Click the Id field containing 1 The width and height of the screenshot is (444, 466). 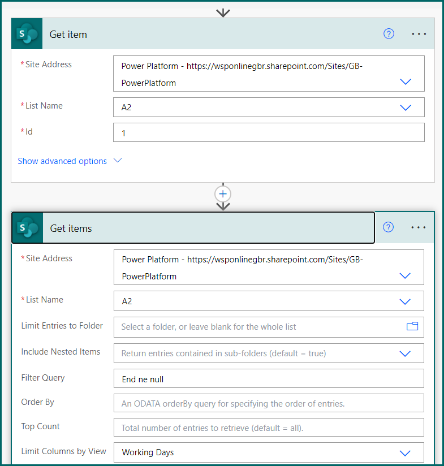point(269,132)
